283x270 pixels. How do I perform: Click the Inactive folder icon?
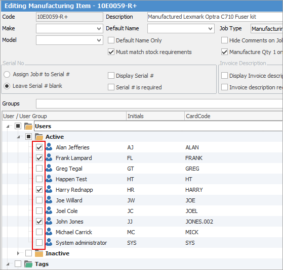pos(39,253)
